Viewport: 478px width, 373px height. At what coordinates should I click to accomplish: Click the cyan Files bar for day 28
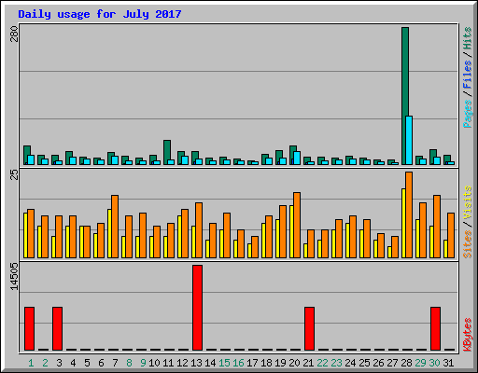point(409,140)
